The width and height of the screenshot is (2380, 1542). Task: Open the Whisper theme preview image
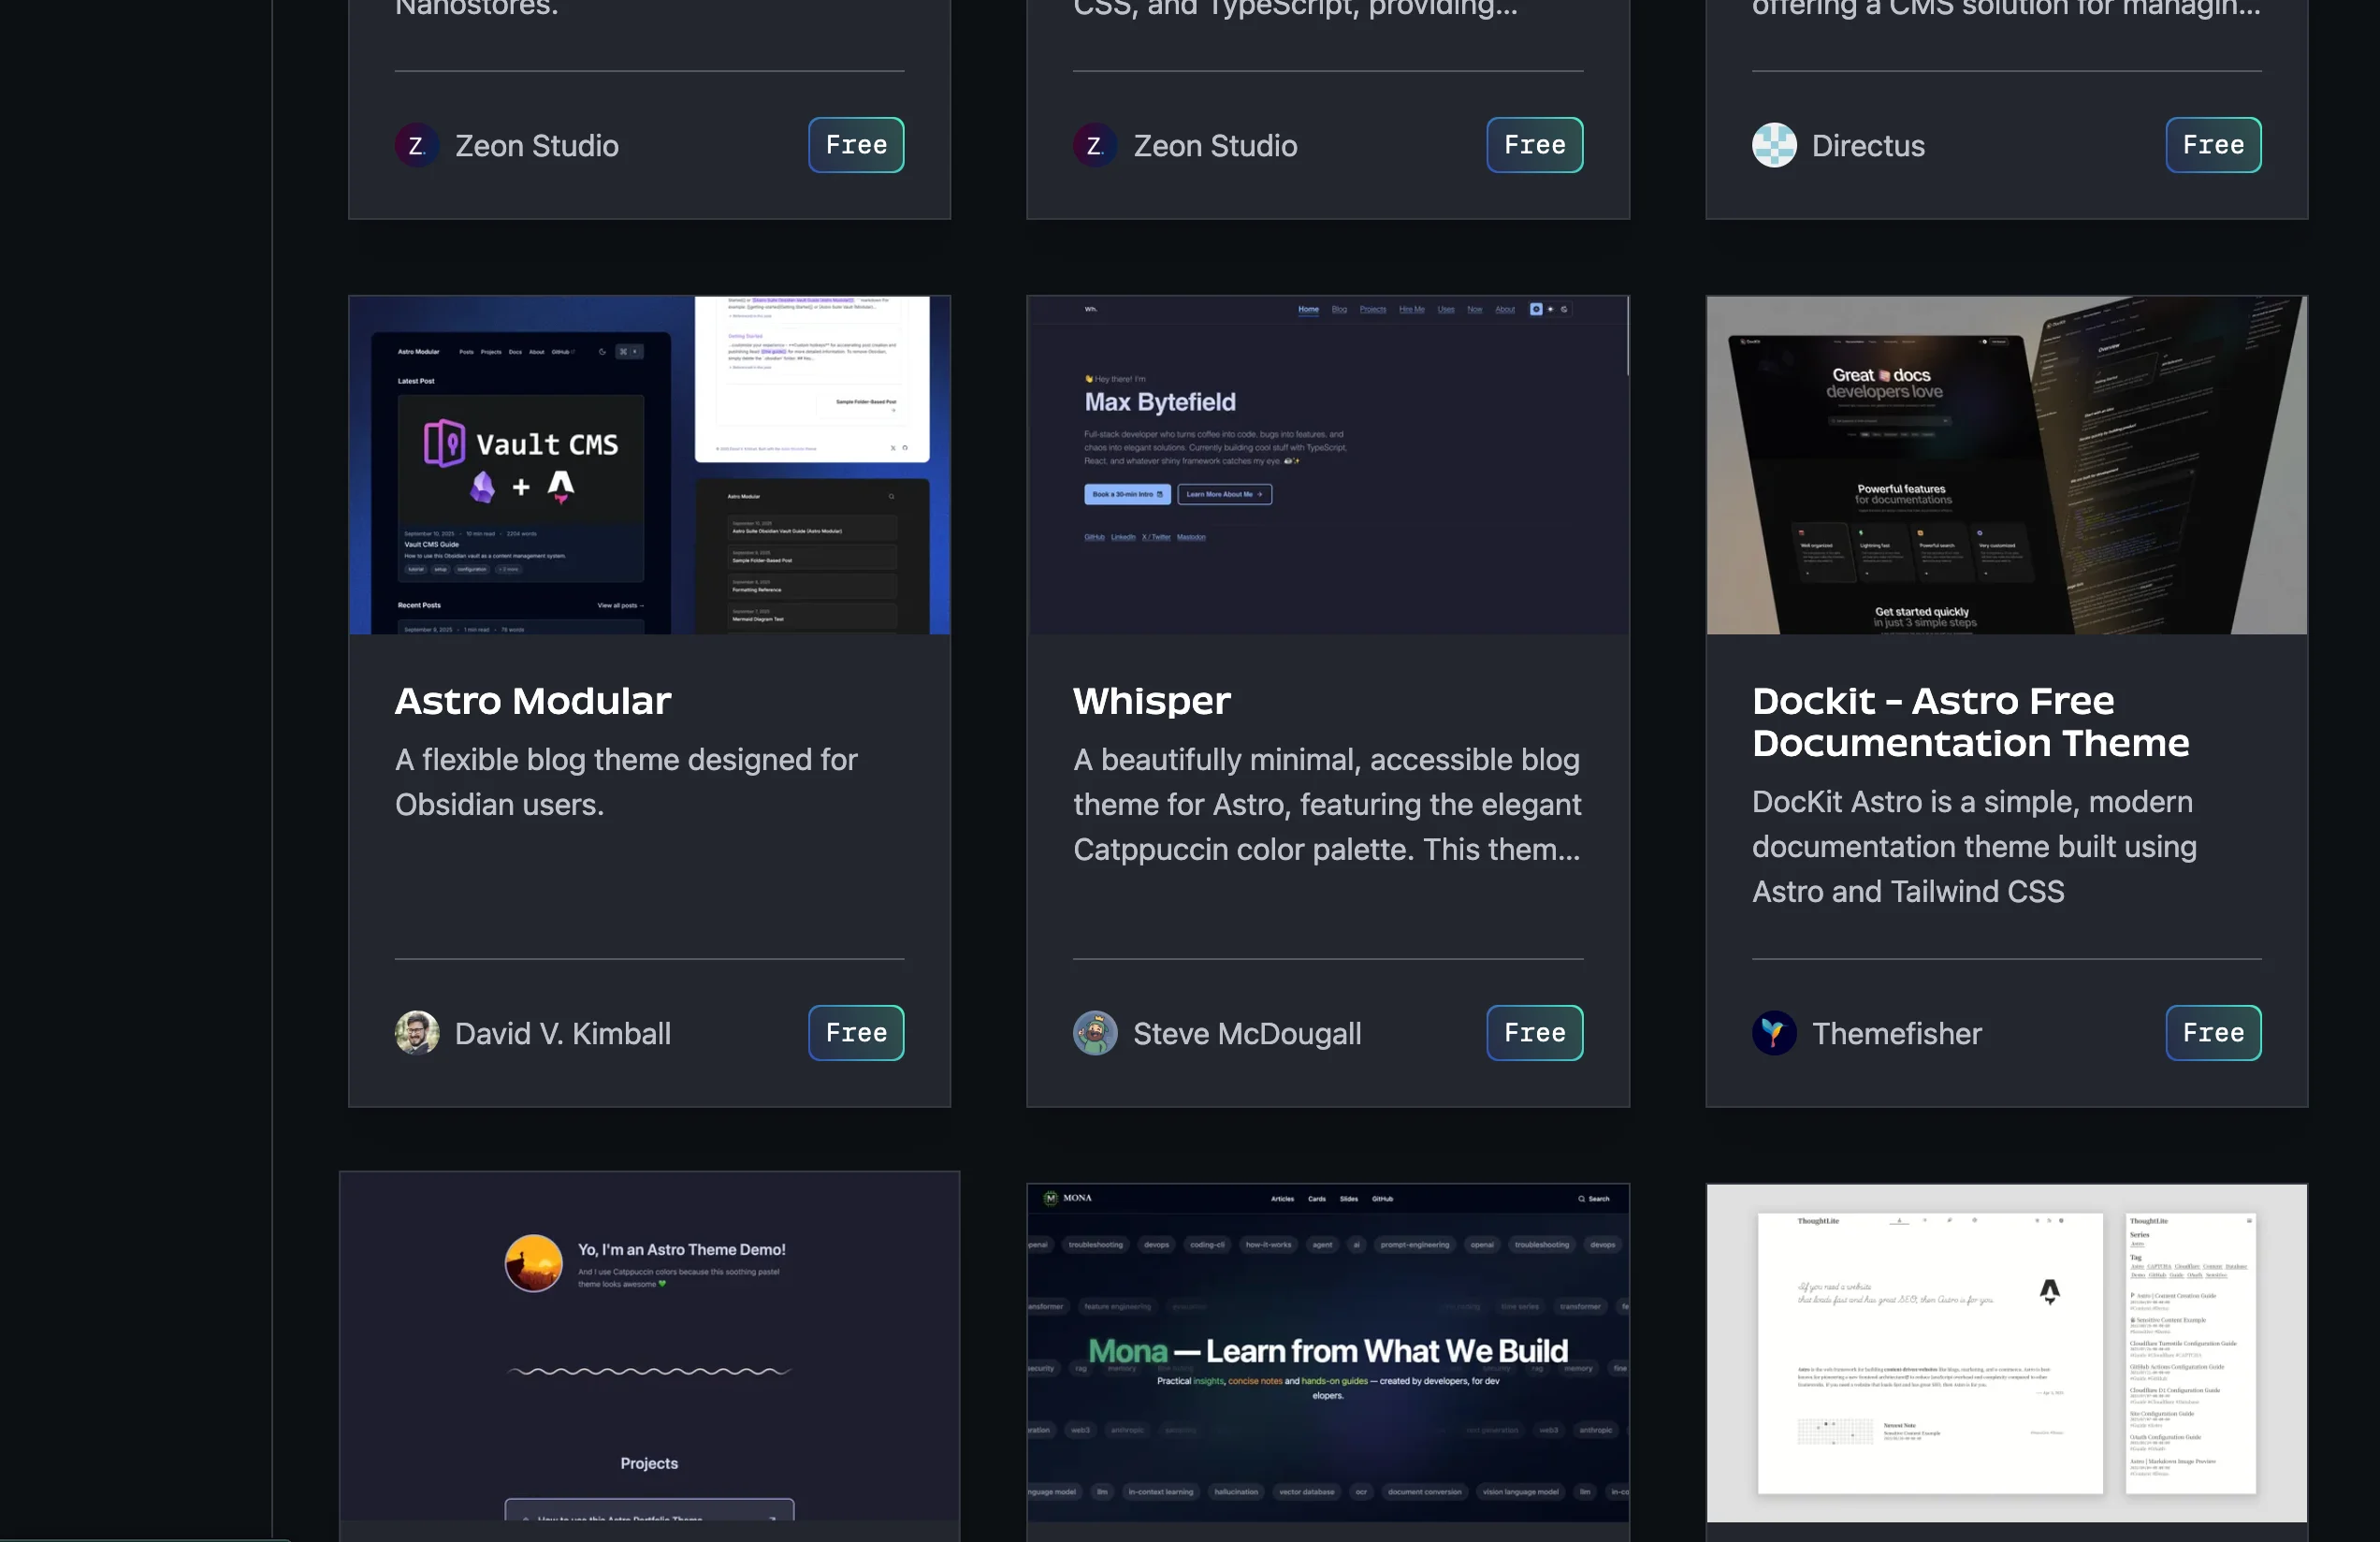[1327, 465]
